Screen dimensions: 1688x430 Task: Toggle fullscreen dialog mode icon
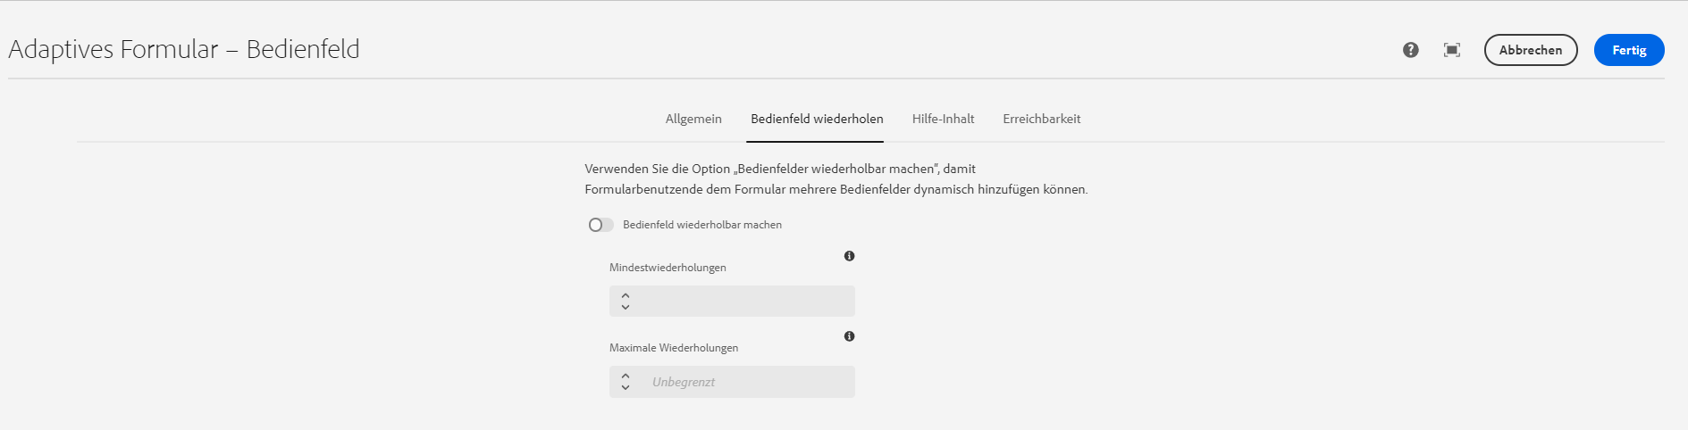[x=1452, y=50]
